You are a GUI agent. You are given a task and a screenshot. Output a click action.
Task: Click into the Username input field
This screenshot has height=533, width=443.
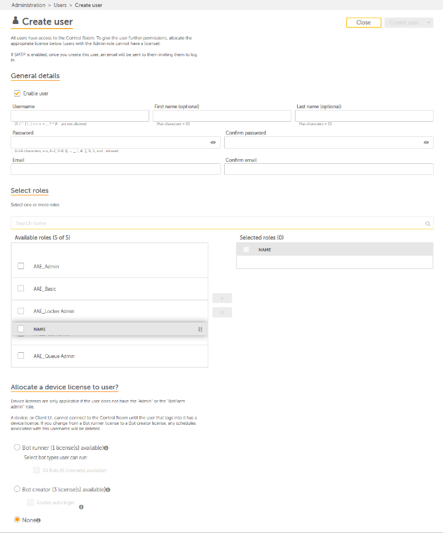tap(80, 116)
